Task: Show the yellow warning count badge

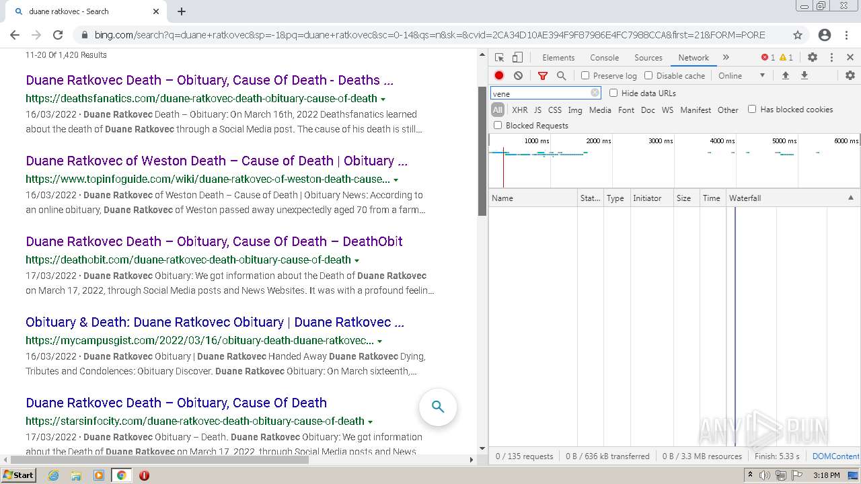Action: [x=786, y=58]
